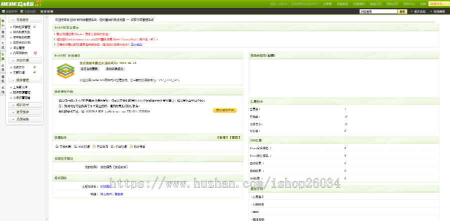The height and width of the screenshot is (221, 450).
Task: Click the yellow 商业授权查询 button
Action: click(224, 110)
